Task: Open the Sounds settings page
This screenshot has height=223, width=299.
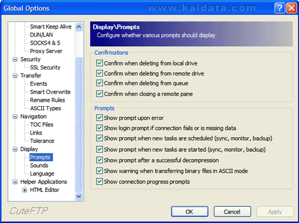Action: 39,165
